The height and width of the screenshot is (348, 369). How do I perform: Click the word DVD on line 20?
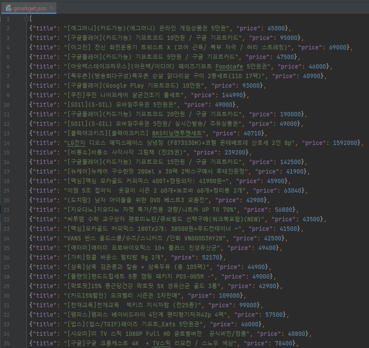click(x=155, y=200)
